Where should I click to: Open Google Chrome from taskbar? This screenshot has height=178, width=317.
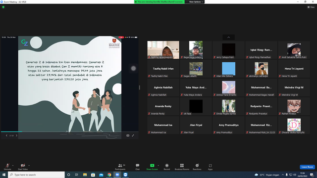[109, 175]
